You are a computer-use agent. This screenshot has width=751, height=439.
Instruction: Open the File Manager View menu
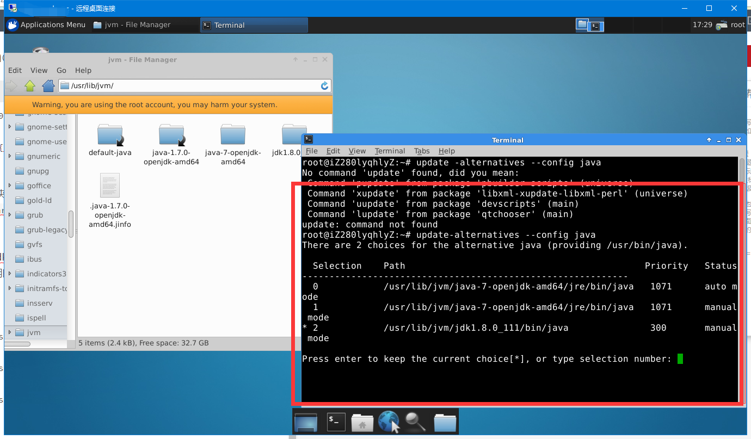[39, 70]
